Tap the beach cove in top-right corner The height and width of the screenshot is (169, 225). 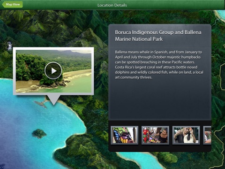pyautogui.click(x=221, y=15)
